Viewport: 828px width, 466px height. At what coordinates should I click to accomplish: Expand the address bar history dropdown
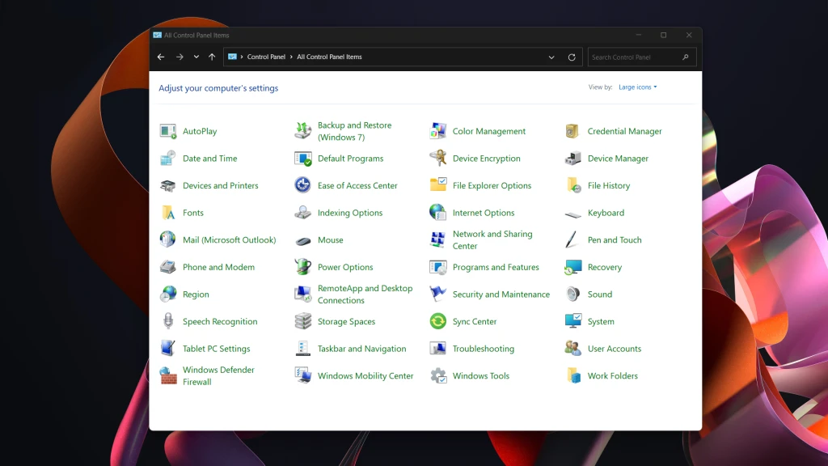(551, 57)
